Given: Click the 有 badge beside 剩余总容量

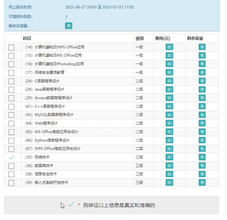Looking at the screenshot, I should [x=69, y=26].
